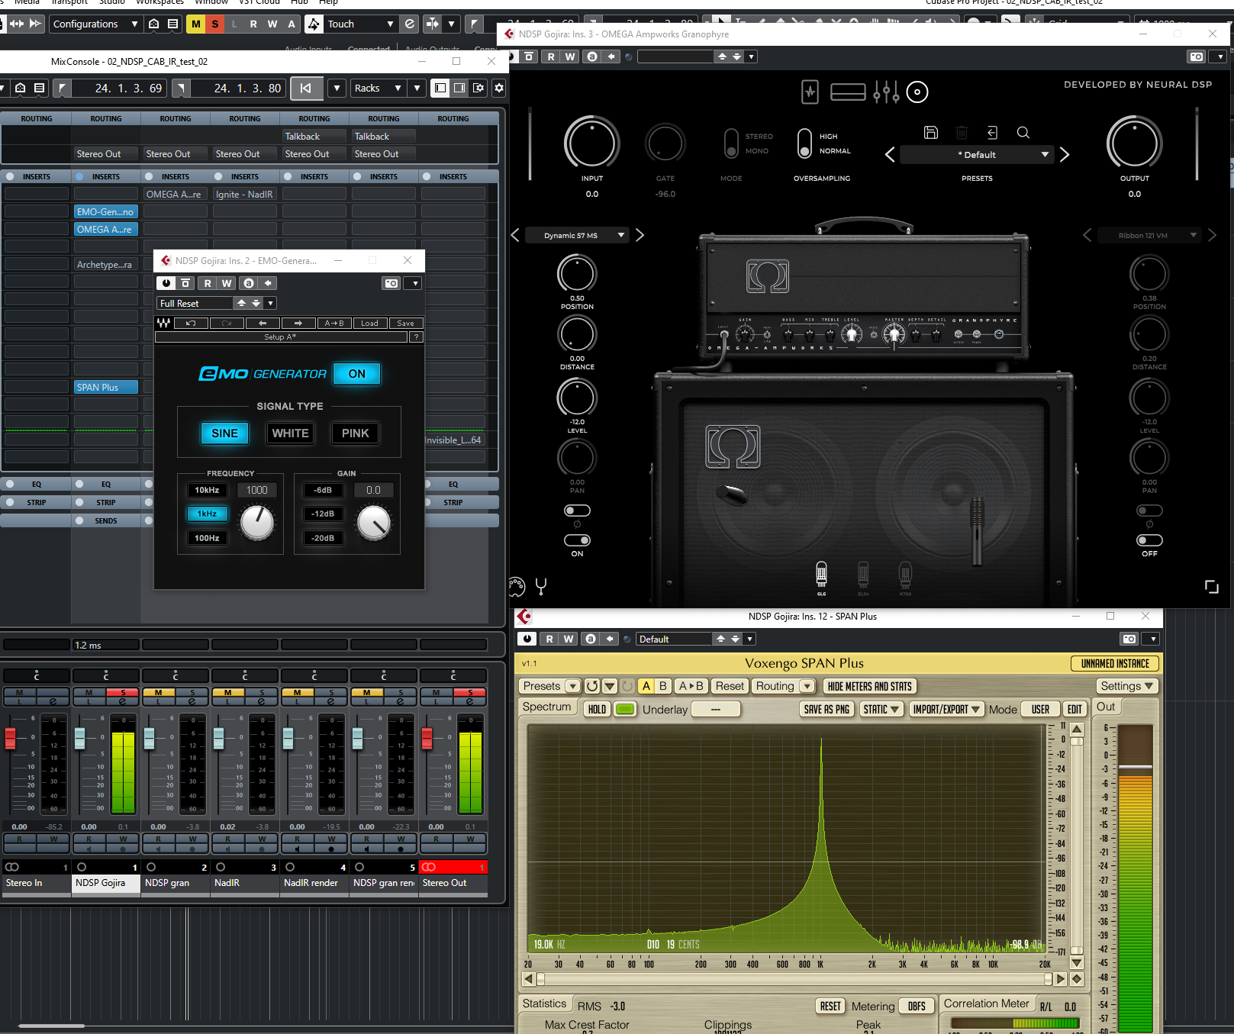The height and width of the screenshot is (1034, 1234).
Task: Switch to the Statistics tab in SPAN
Action: (545, 1004)
